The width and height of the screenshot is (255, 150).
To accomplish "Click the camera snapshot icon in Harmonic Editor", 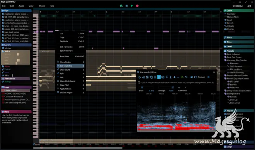I will point(163,77).
